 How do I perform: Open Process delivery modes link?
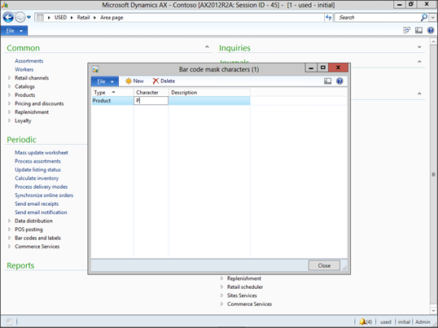41,186
